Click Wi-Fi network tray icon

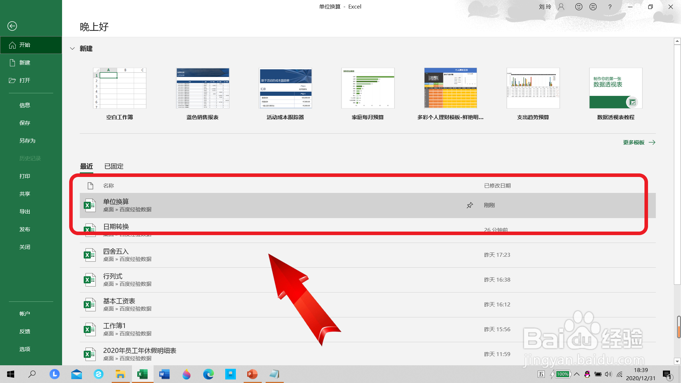coord(620,374)
